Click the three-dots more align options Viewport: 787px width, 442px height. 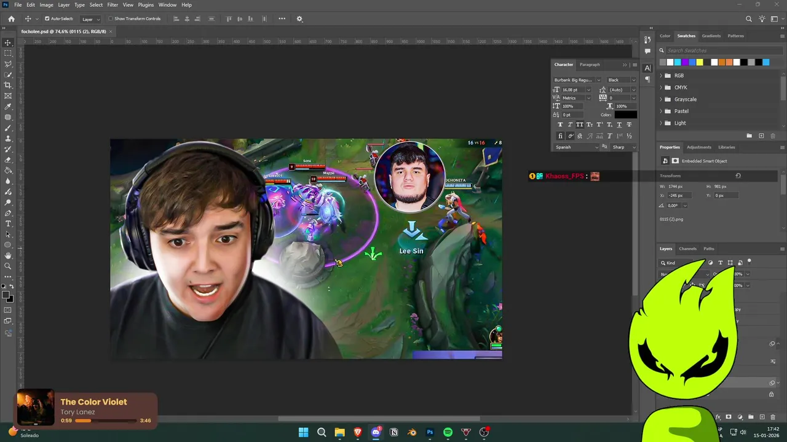pyautogui.click(x=282, y=18)
